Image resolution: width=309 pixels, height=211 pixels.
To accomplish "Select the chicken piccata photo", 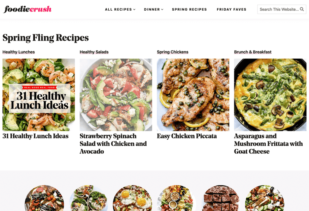I will [193, 95].
